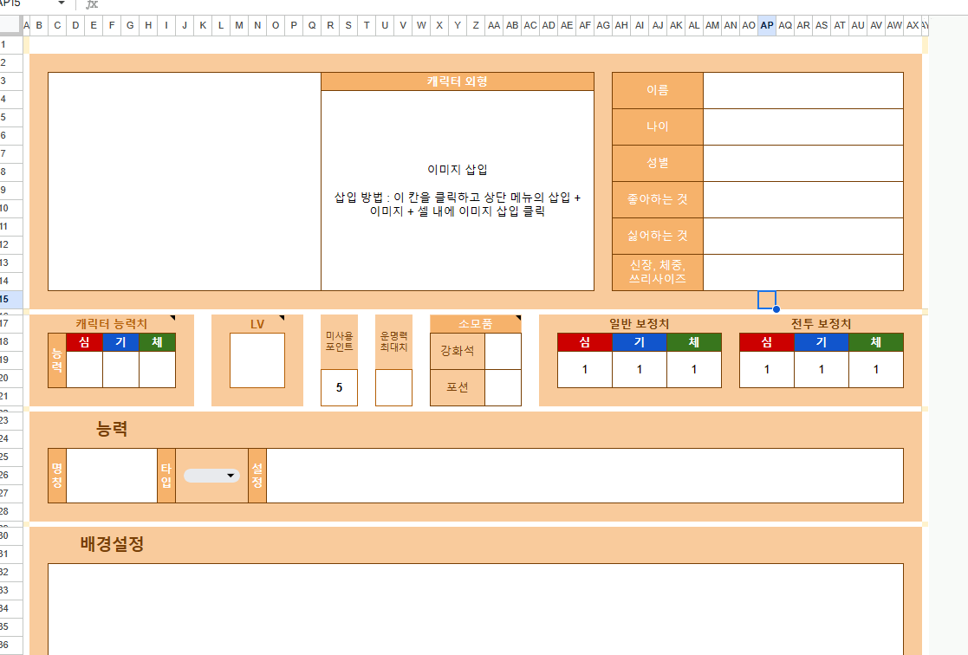
Task: Click the 이름 value input cell
Action: (802, 90)
